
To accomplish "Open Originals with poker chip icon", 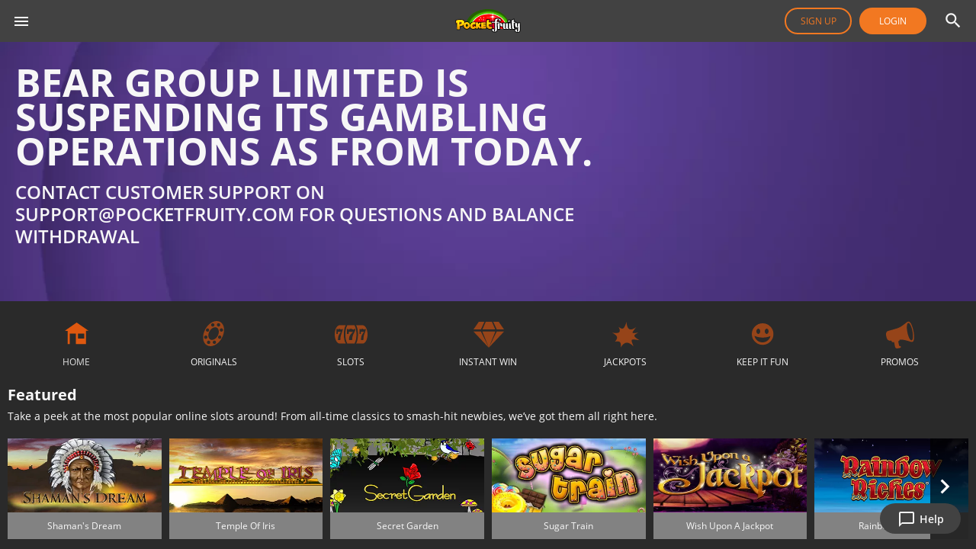I will (x=213, y=334).
